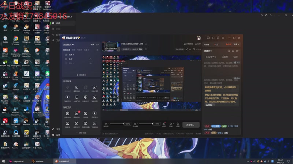Viewport: 293px width, 164px height.
Task: Click the 连接中... stream button
Action: click(191, 125)
